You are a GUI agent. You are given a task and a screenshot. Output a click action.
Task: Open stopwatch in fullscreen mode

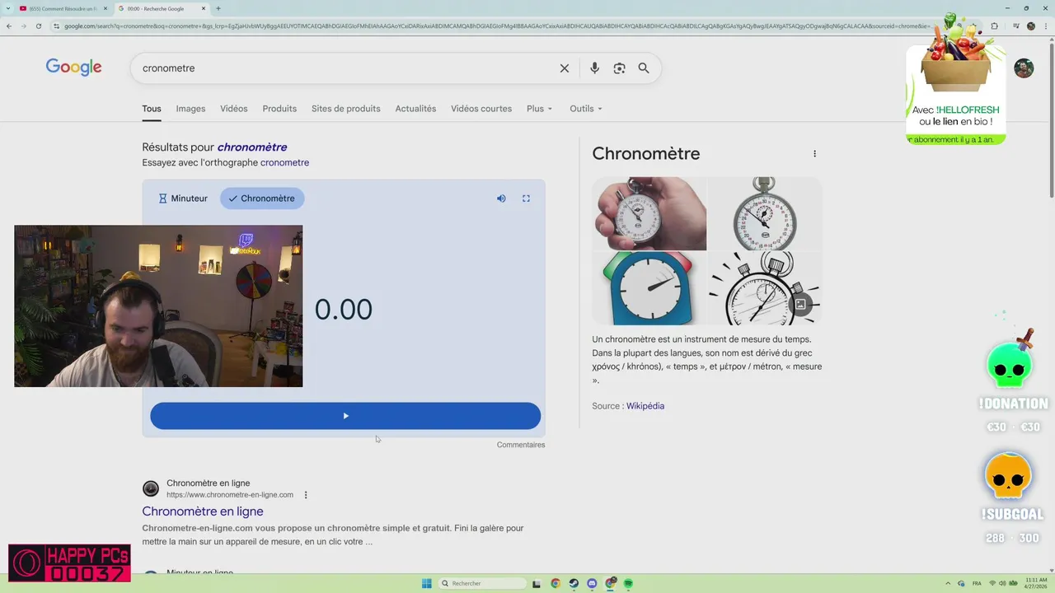coord(526,198)
